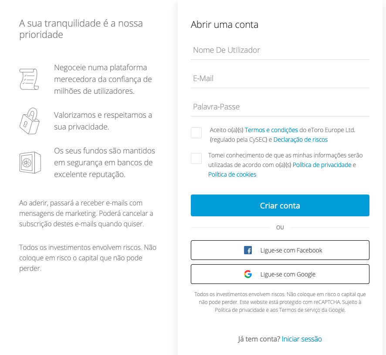Click the bank safe vault icon
Viewport: 386px width, 355px height.
coord(30,163)
